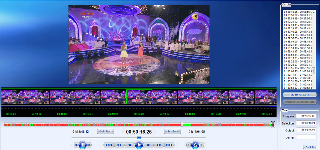This screenshot has height=150, width=320.
Task: Select filmstrip frame labeled 50:16.27
Action: pos(165,97)
